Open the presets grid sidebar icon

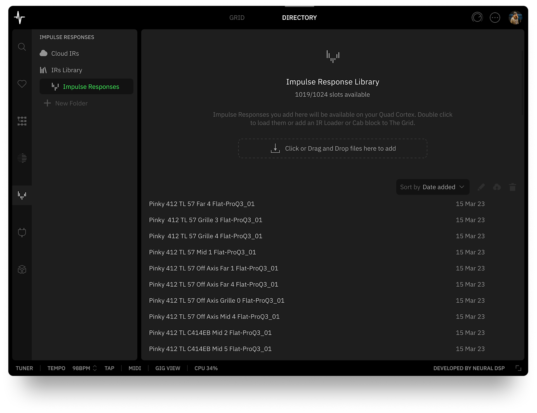point(22,121)
